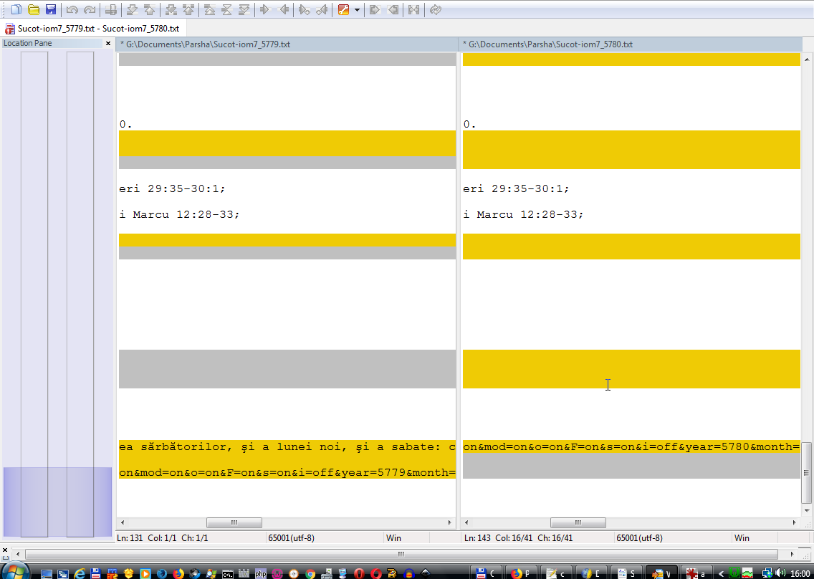
Task: Open a file with the folder icon
Action: [33, 10]
